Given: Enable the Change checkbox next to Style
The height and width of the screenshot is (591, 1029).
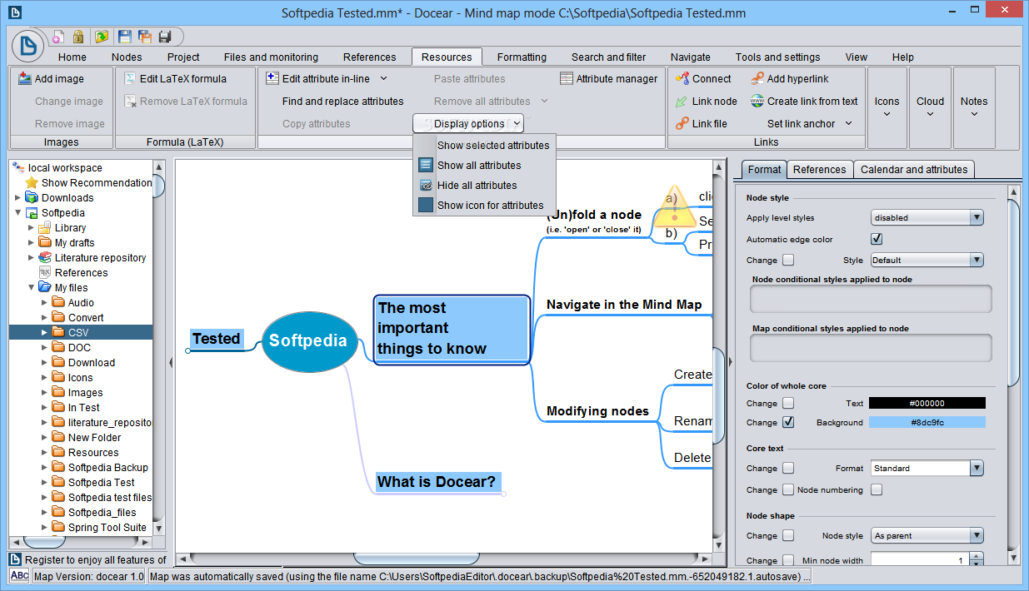Looking at the screenshot, I should pyautogui.click(x=788, y=260).
